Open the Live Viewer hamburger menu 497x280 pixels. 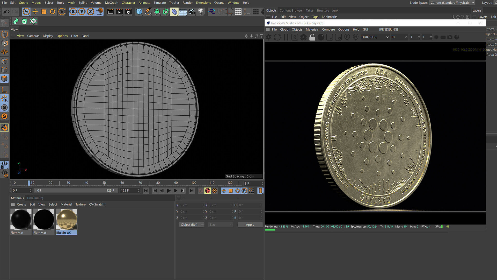coord(268,30)
